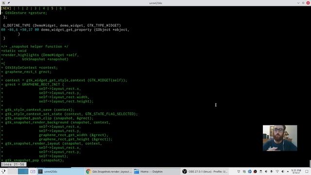The width and height of the screenshot is (311, 175).
Task: Open the speaker volume tray icon
Action: pyautogui.click(x=283, y=172)
